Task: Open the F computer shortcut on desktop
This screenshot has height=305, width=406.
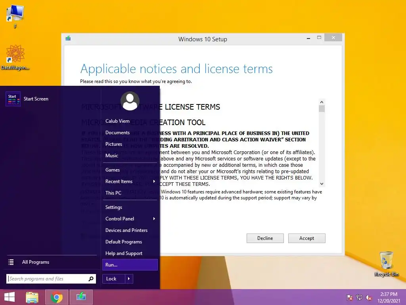Action: [x=15, y=16]
